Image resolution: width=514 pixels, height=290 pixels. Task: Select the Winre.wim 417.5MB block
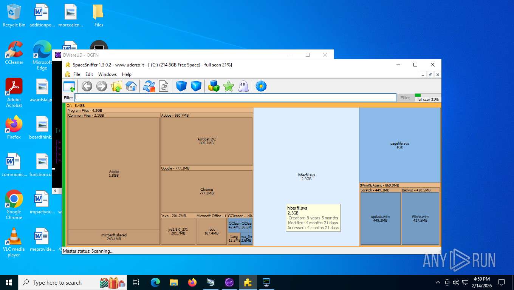click(x=420, y=218)
